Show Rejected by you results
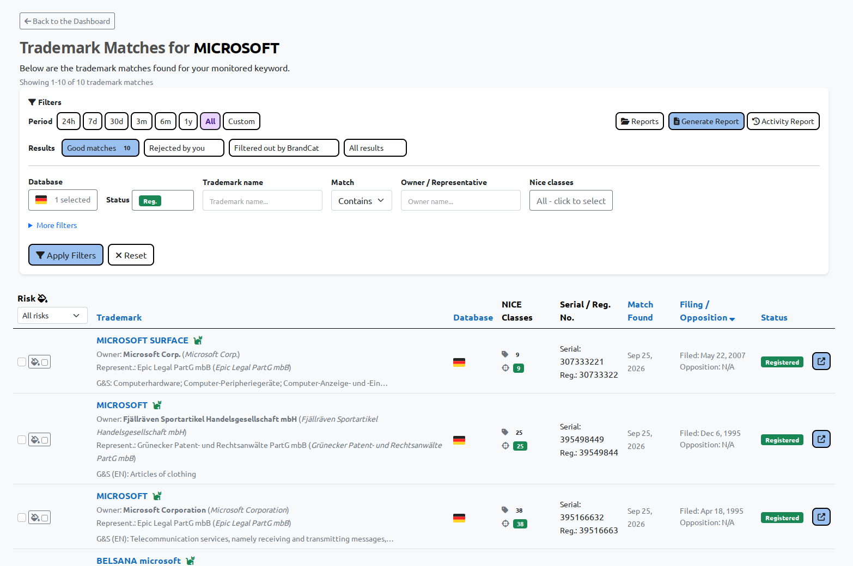 [x=184, y=148]
